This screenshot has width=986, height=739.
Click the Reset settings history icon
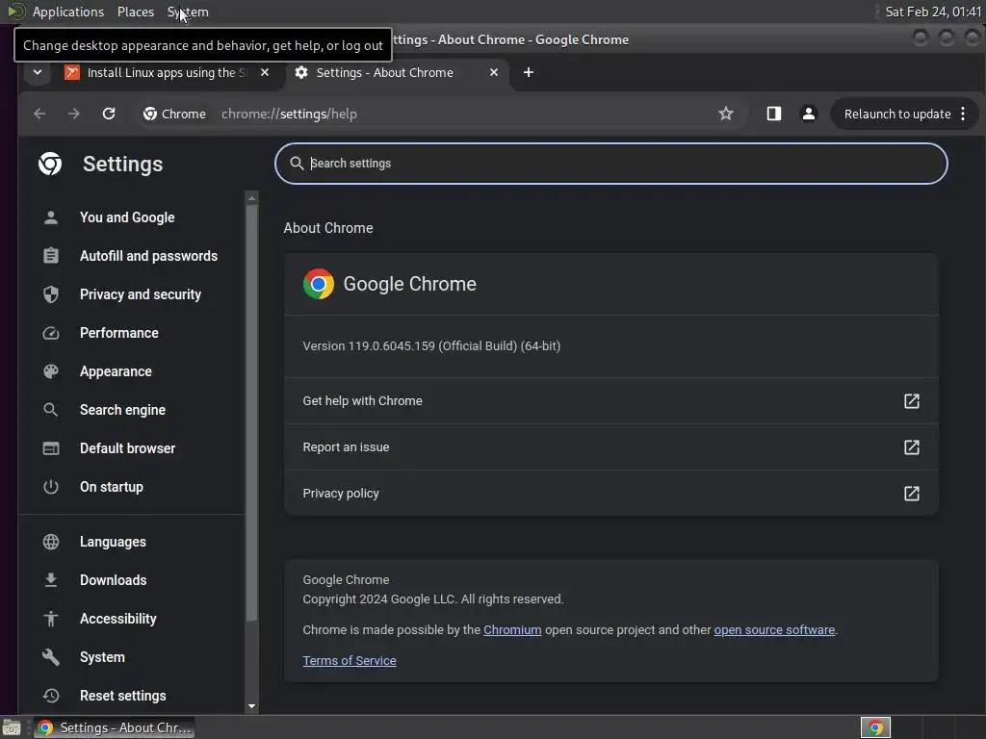coord(51,696)
